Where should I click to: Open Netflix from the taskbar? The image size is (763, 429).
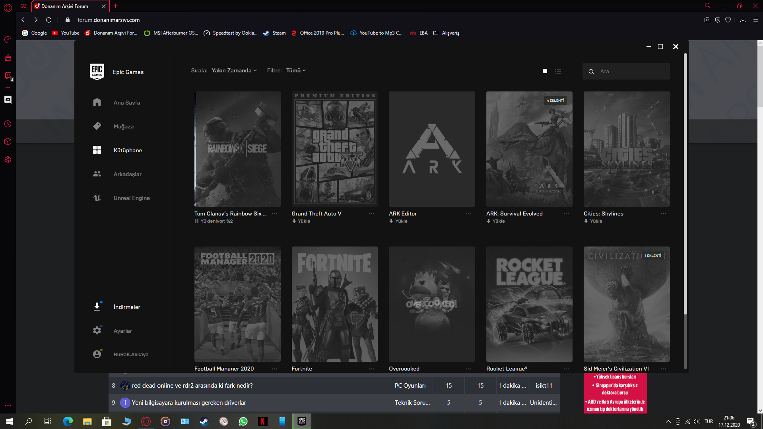[x=263, y=421]
